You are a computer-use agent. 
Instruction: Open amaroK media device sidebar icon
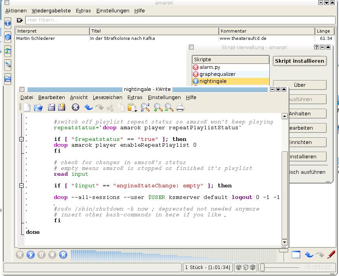[8, 65]
